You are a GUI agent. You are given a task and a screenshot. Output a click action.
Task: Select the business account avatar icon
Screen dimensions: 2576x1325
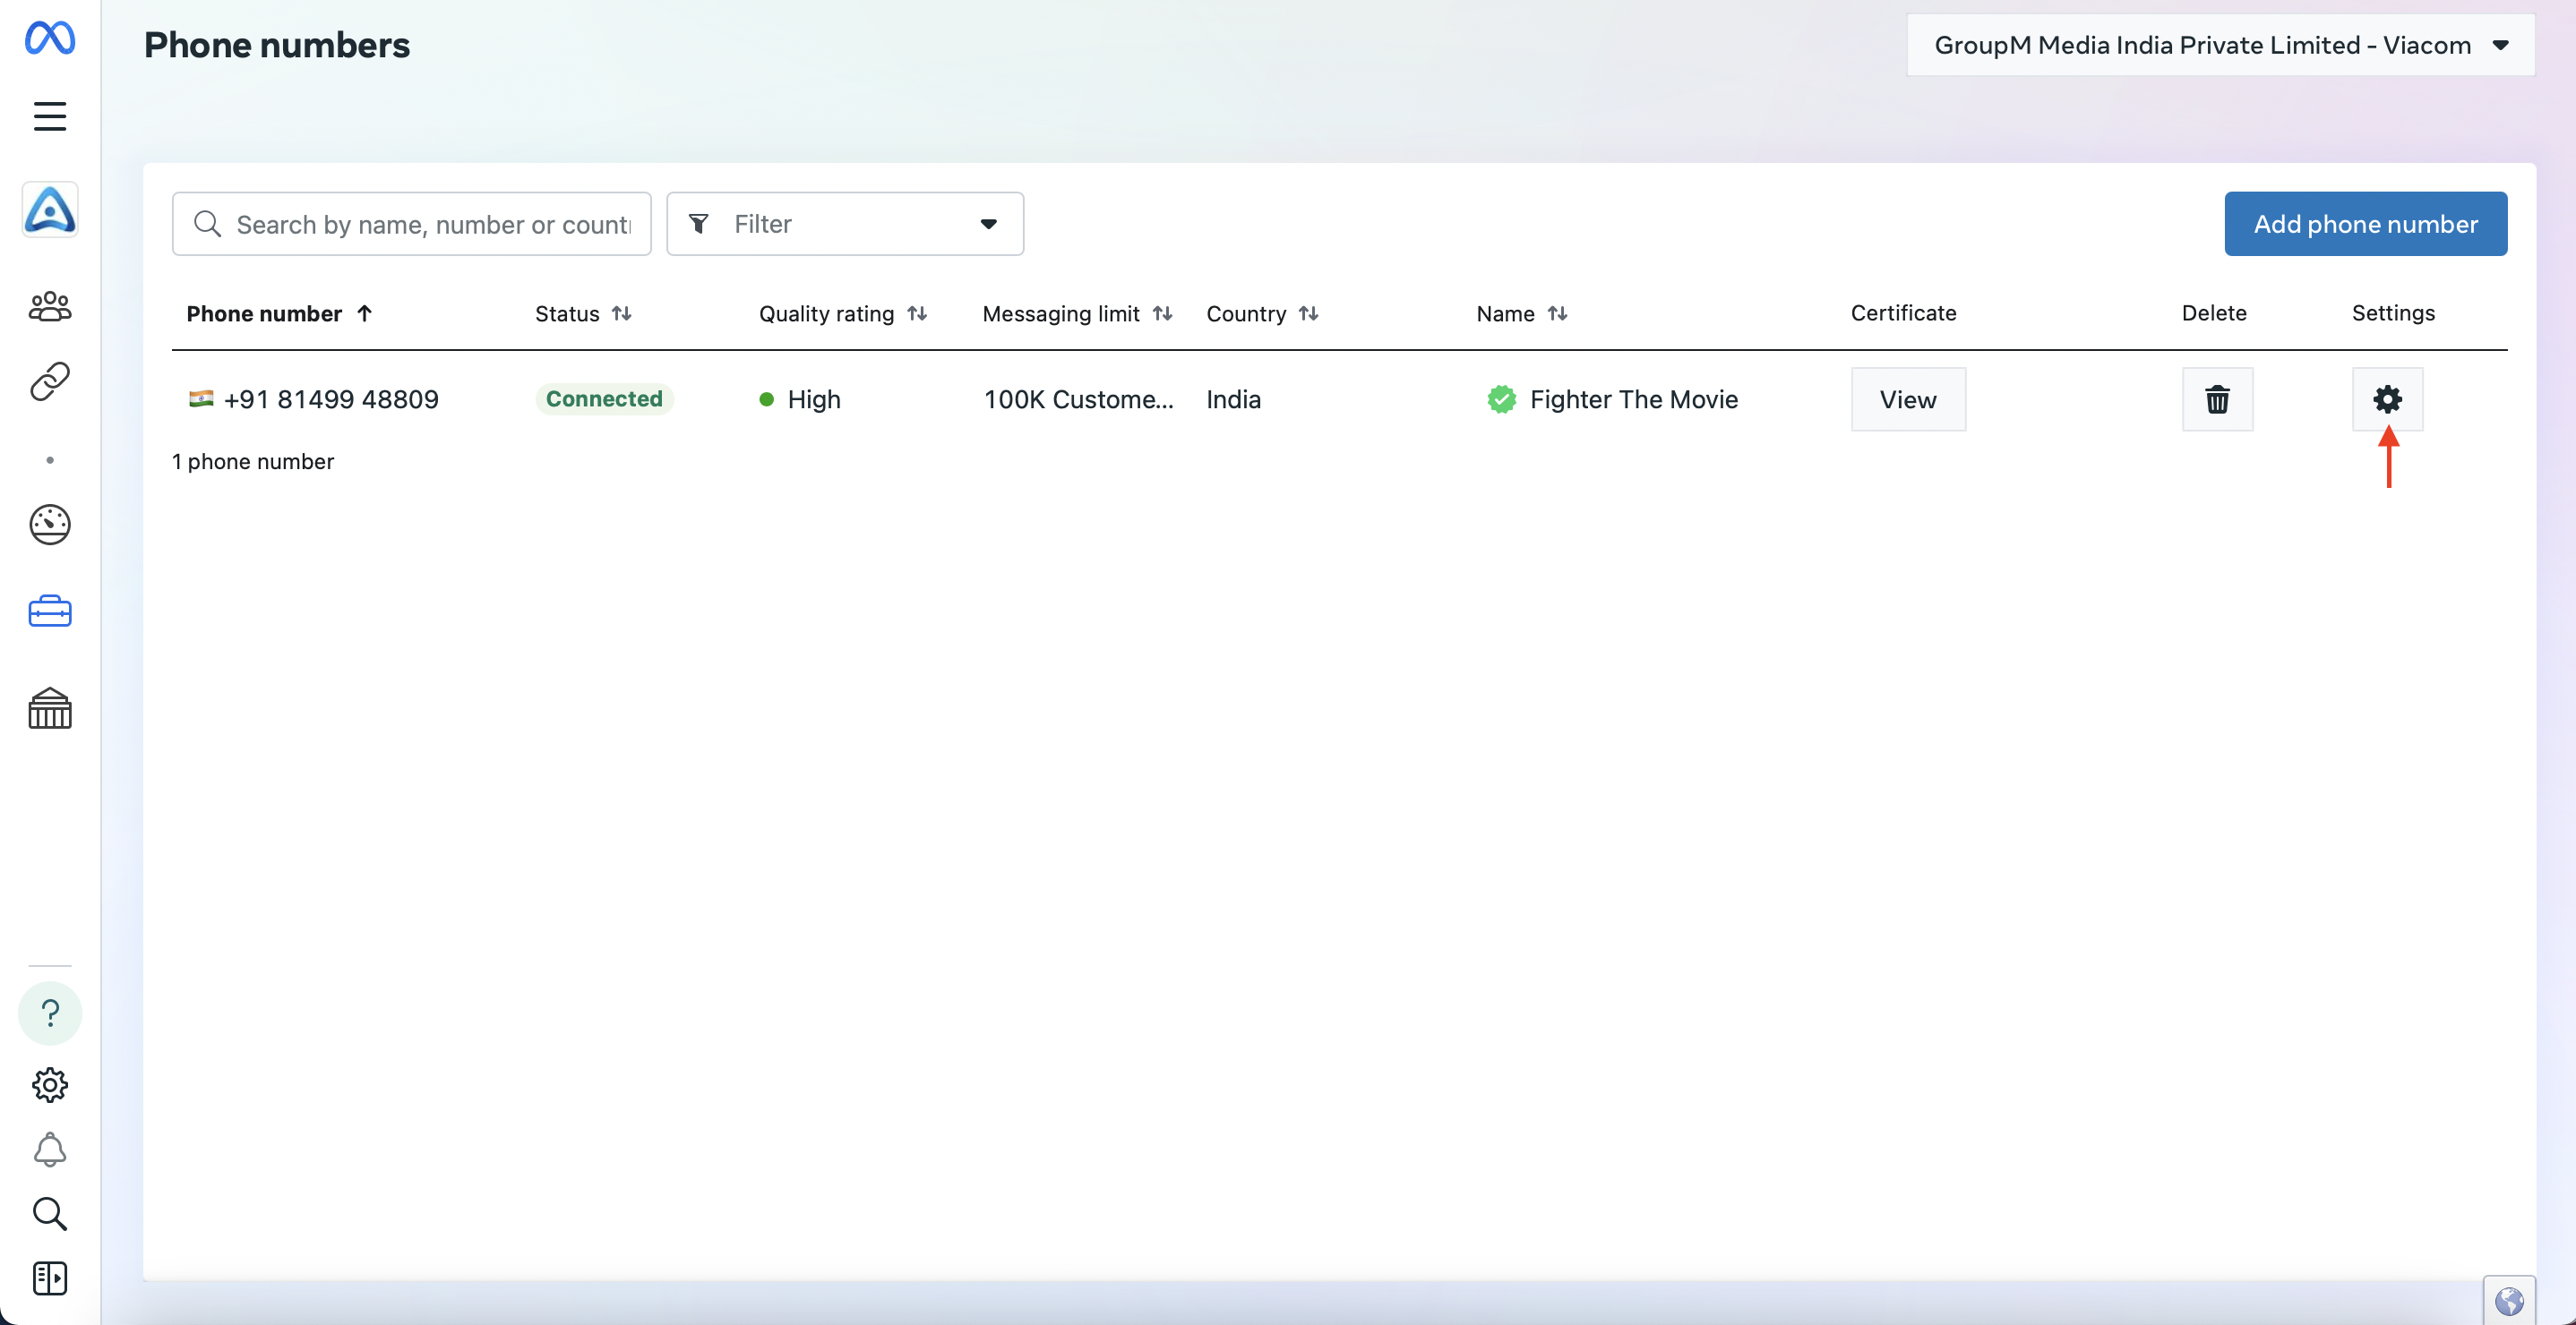(x=50, y=209)
